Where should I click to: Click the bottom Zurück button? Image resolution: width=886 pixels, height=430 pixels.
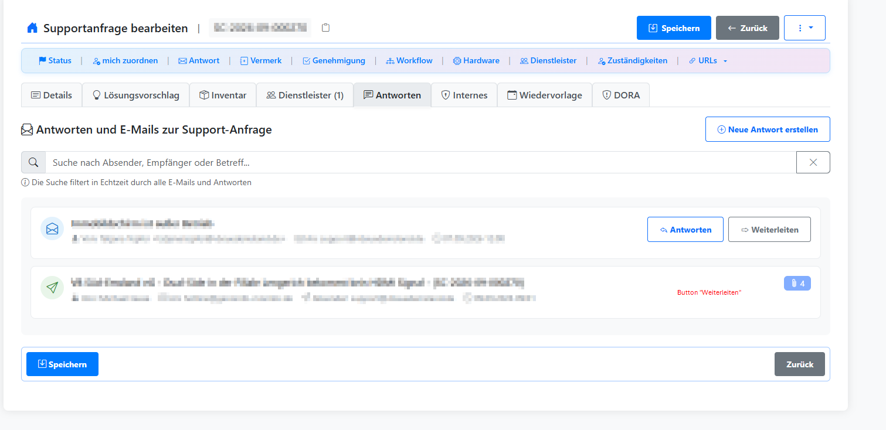[800, 364]
